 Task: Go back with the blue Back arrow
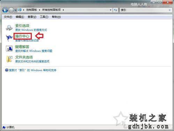point(5,10)
